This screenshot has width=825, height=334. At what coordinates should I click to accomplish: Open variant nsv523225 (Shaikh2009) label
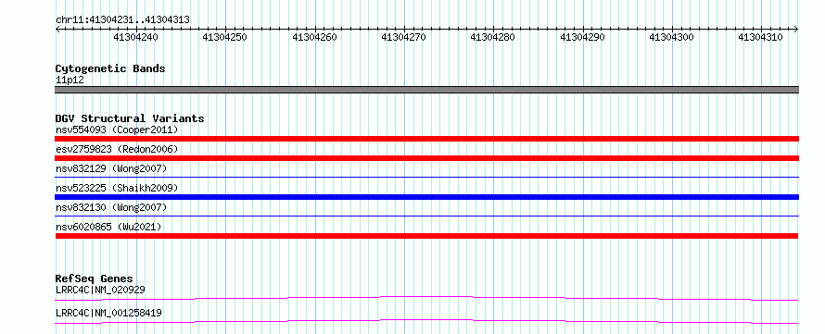[117, 188]
